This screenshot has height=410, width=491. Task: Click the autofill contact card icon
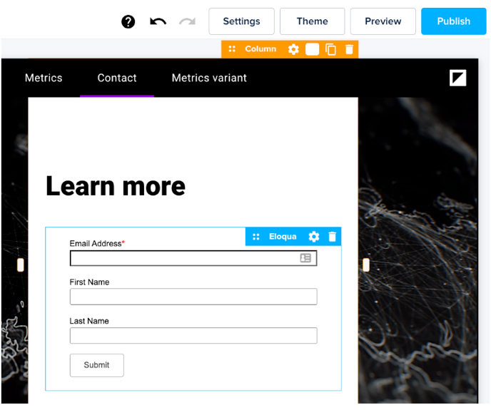tap(305, 258)
